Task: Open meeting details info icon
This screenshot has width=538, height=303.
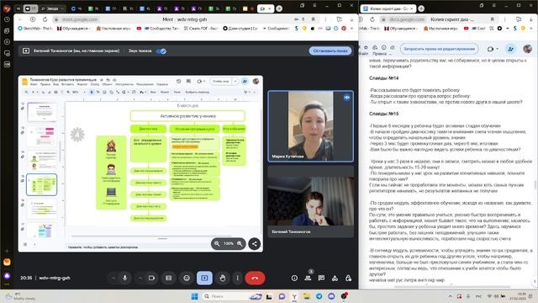Action: [294, 279]
